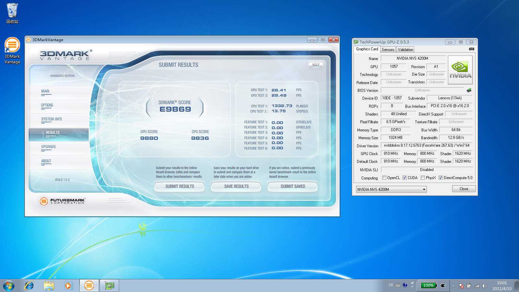Click the GPU Clock field 810 MHz

391,153
